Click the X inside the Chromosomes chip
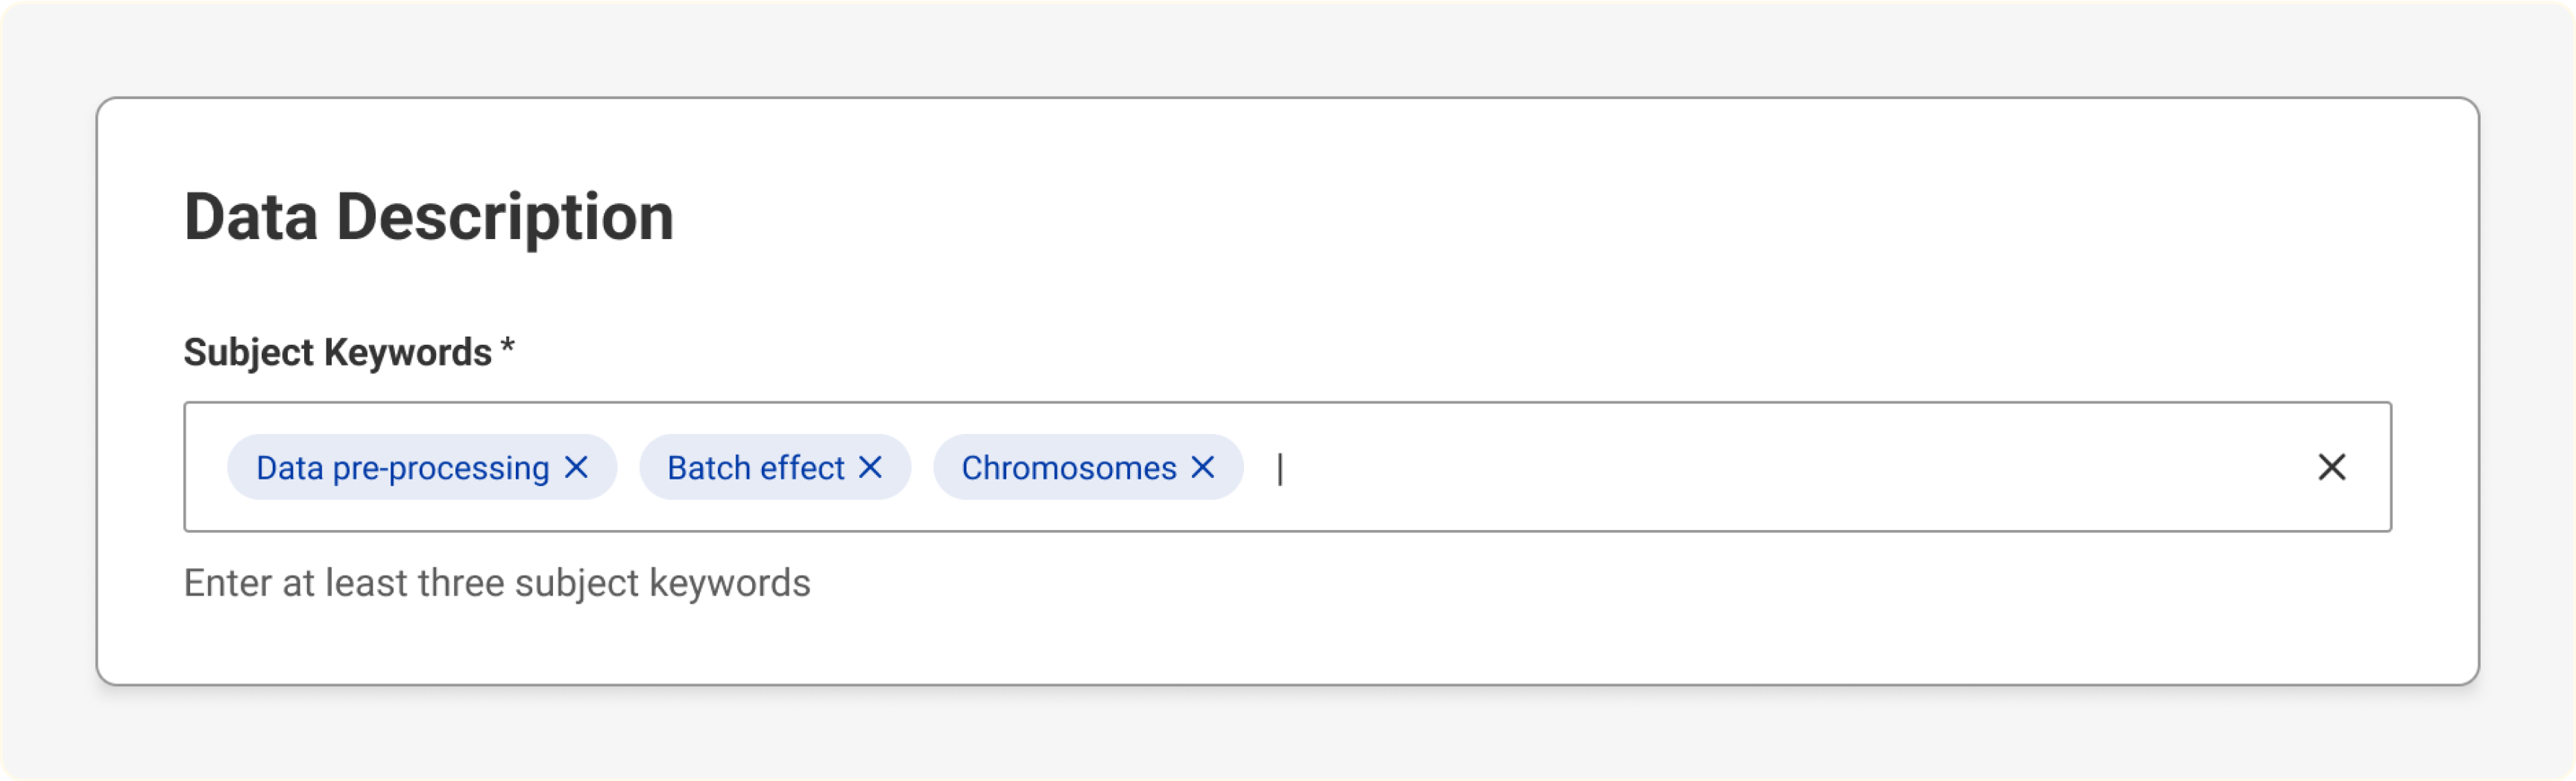 click(x=1203, y=466)
